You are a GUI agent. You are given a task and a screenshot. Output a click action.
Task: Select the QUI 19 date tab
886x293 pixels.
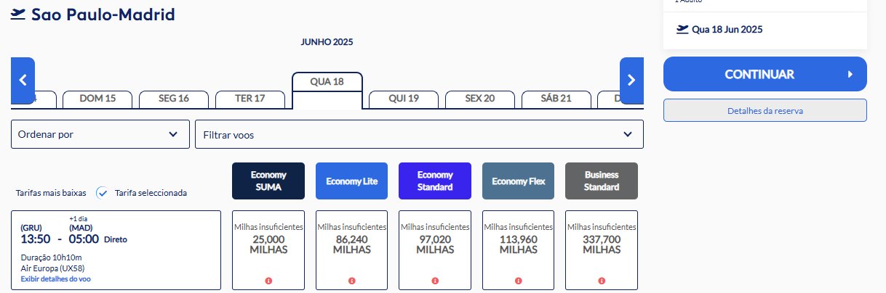point(404,99)
